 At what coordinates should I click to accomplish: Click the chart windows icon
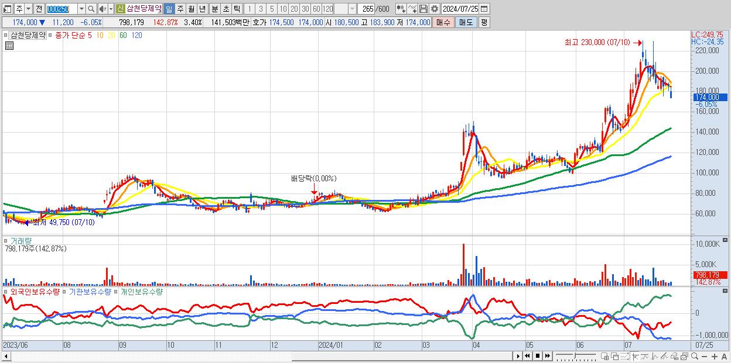pos(684,357)
